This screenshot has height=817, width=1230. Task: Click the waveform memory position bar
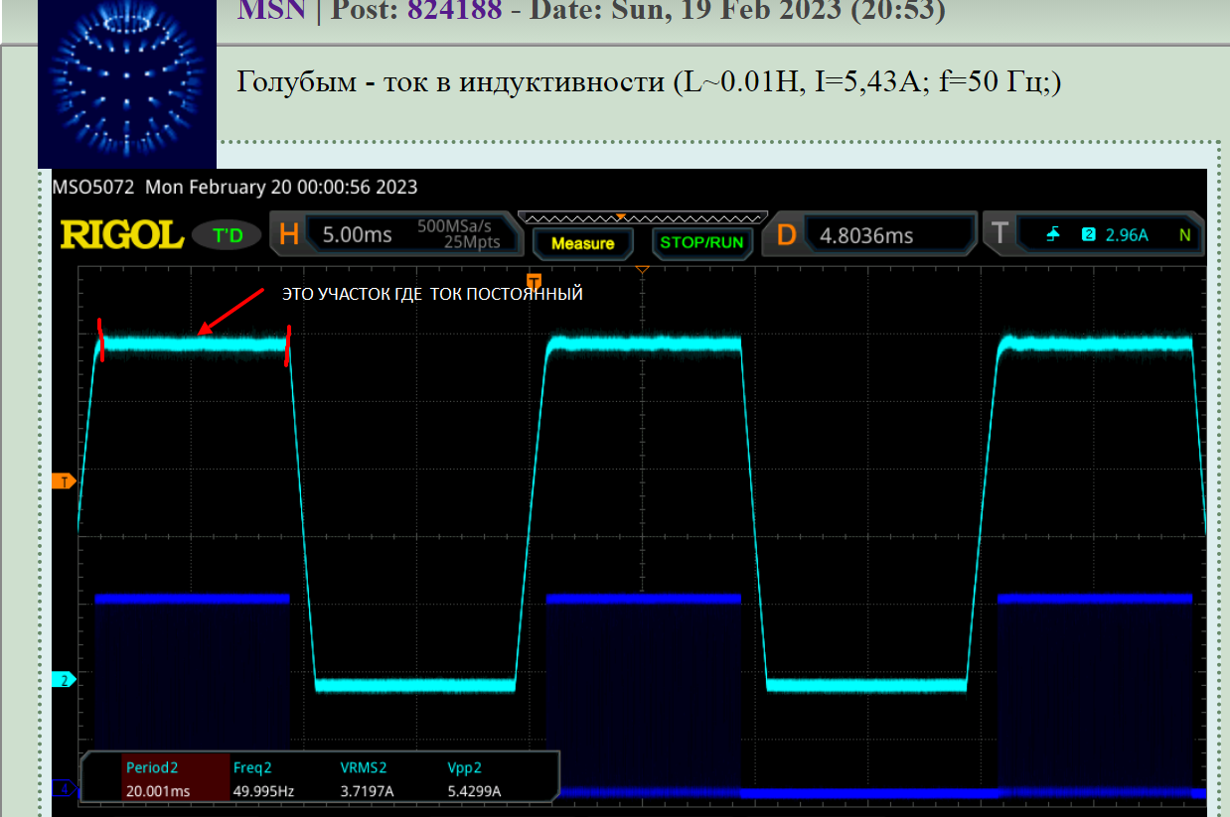pyautogui.click(x=643, y=215)
